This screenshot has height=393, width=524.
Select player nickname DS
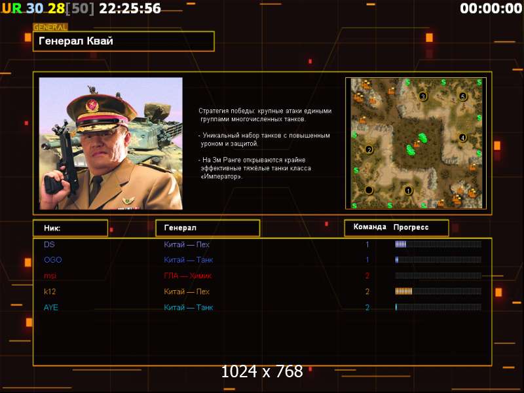(x=49, y=244)
